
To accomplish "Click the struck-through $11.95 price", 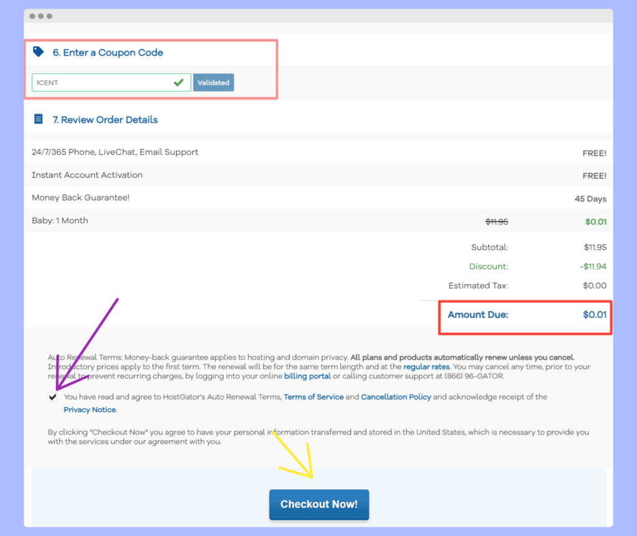I will [x=496, y=221].
